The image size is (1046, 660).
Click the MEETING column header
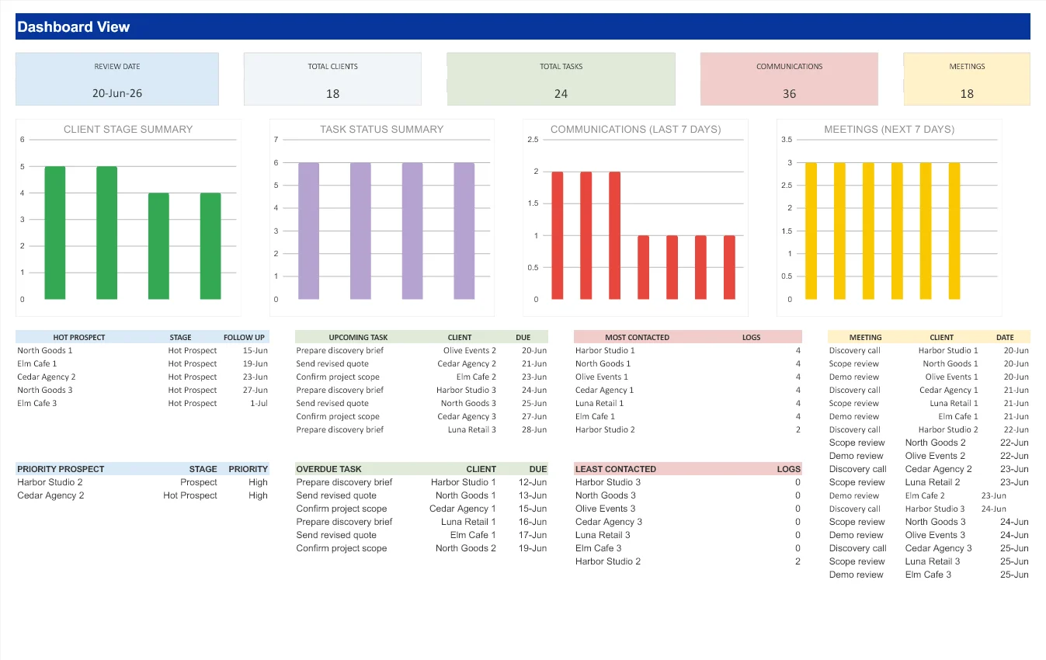point(865,338)
